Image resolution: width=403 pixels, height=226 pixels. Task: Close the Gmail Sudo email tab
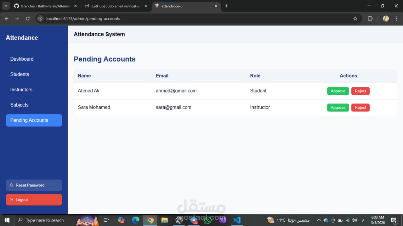145,6
